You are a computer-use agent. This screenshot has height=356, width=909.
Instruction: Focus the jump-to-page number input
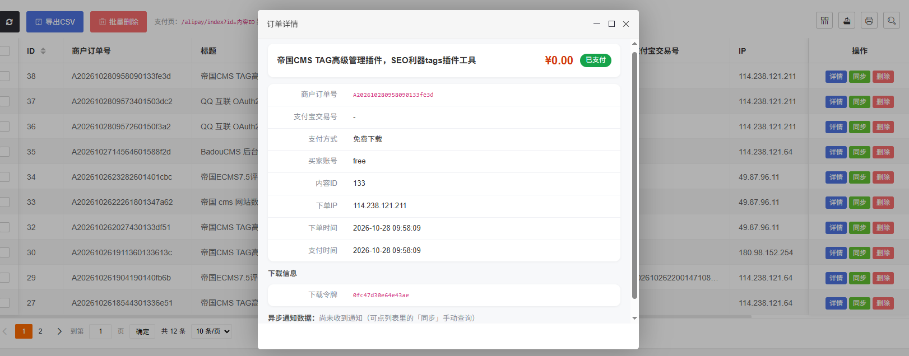click(x=100, y=331)
